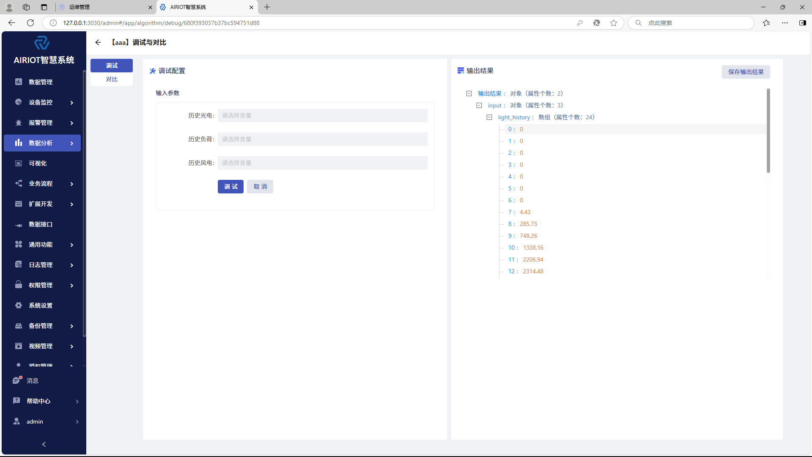This screenshot has height=457, width=812.
Task: Switch to 运维管理 browser tab
Action: click(101, 7)
